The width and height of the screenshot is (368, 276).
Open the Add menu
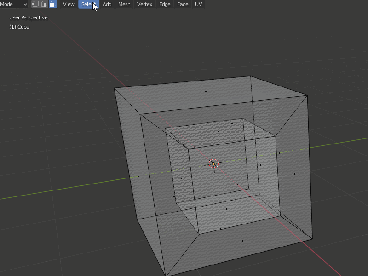(106, 4)
